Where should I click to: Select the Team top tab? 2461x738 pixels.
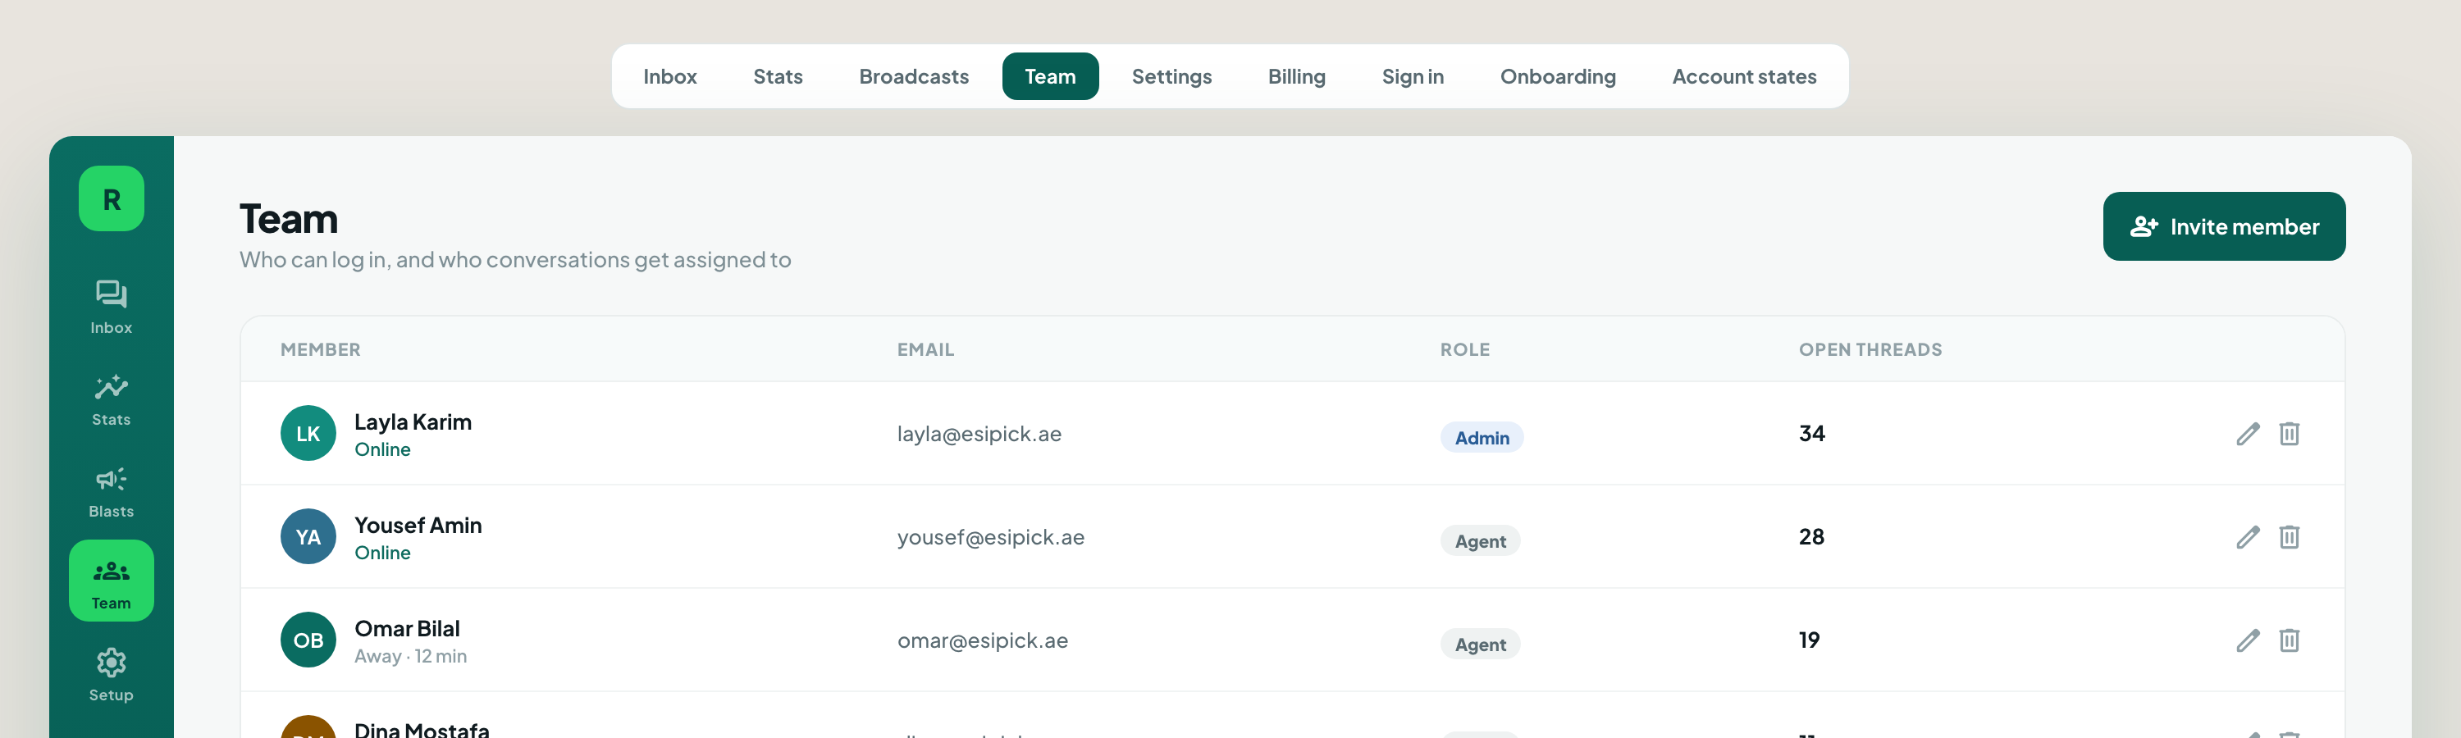1050,76
